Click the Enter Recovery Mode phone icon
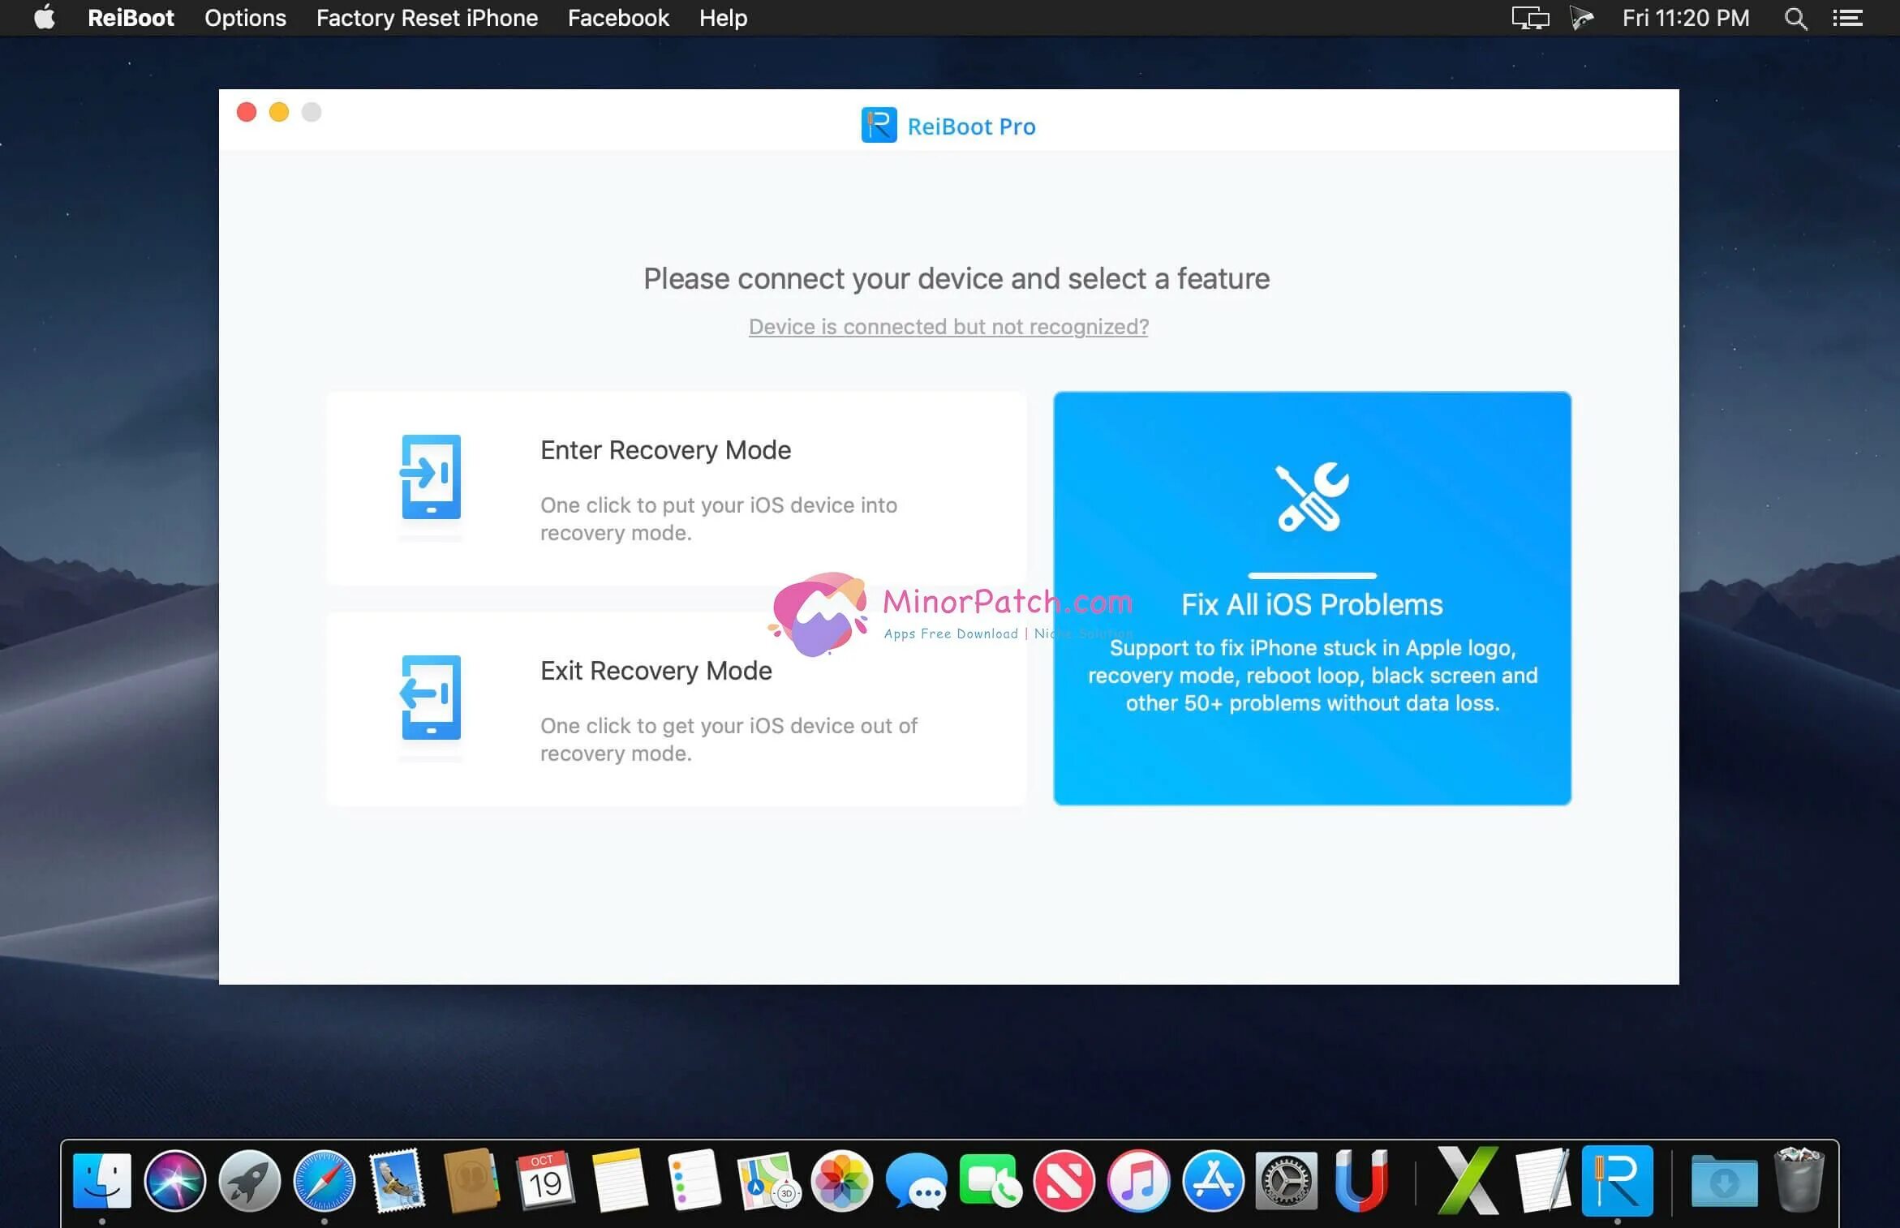Image resolution: width=1900 pixels, height=1228 pixels. (x=431, y=478)
